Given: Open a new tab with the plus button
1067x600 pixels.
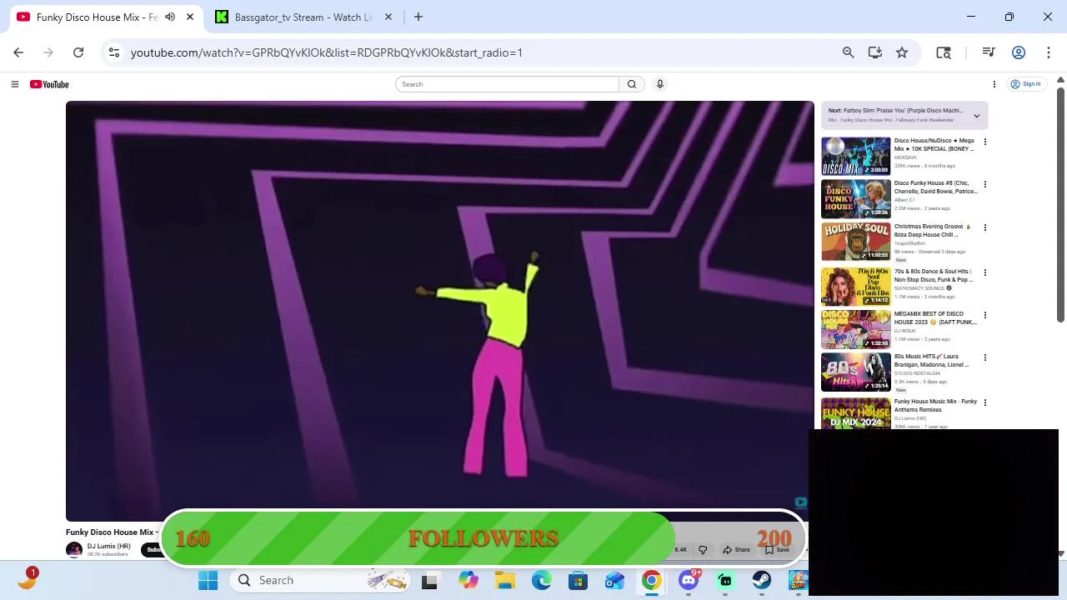Looking at the screenshot, I should point(418,17).
